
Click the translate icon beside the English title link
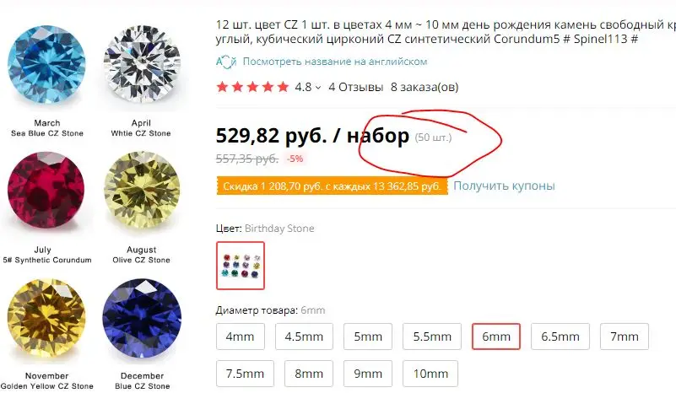click(x=226, y=62)
